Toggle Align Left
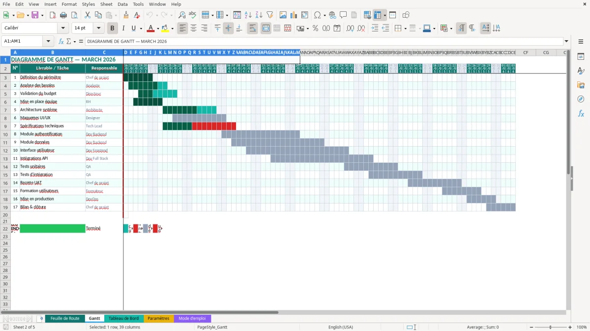590x331 pixels. 183,28
